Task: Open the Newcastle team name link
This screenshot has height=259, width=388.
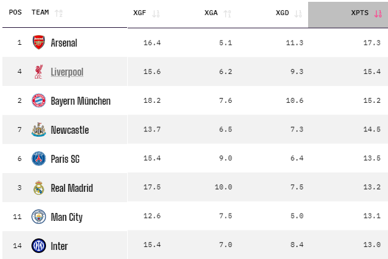Action: (x=70, y=130)
